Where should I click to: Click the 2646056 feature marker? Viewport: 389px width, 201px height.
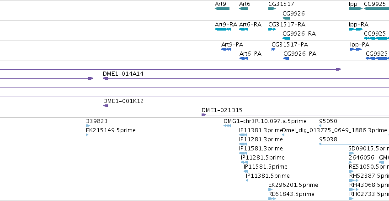[350, 162]
